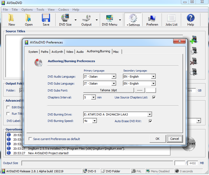Image resolution: width=209 pixels, height=175 pixels.
Task: Pick the subs font color swatch
Action: coord(151,90)
